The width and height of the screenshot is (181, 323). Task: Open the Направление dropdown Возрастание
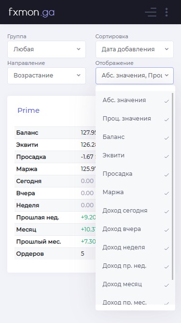47,76
